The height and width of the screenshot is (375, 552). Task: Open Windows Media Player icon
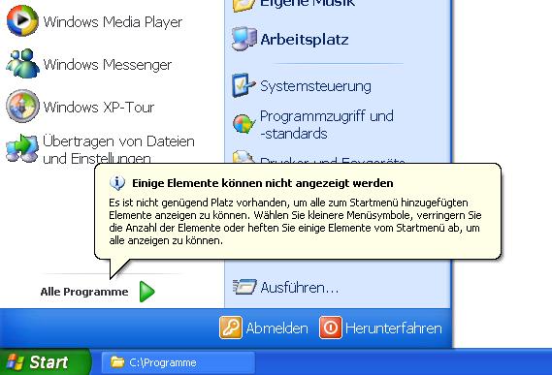(x=22, y=21)
